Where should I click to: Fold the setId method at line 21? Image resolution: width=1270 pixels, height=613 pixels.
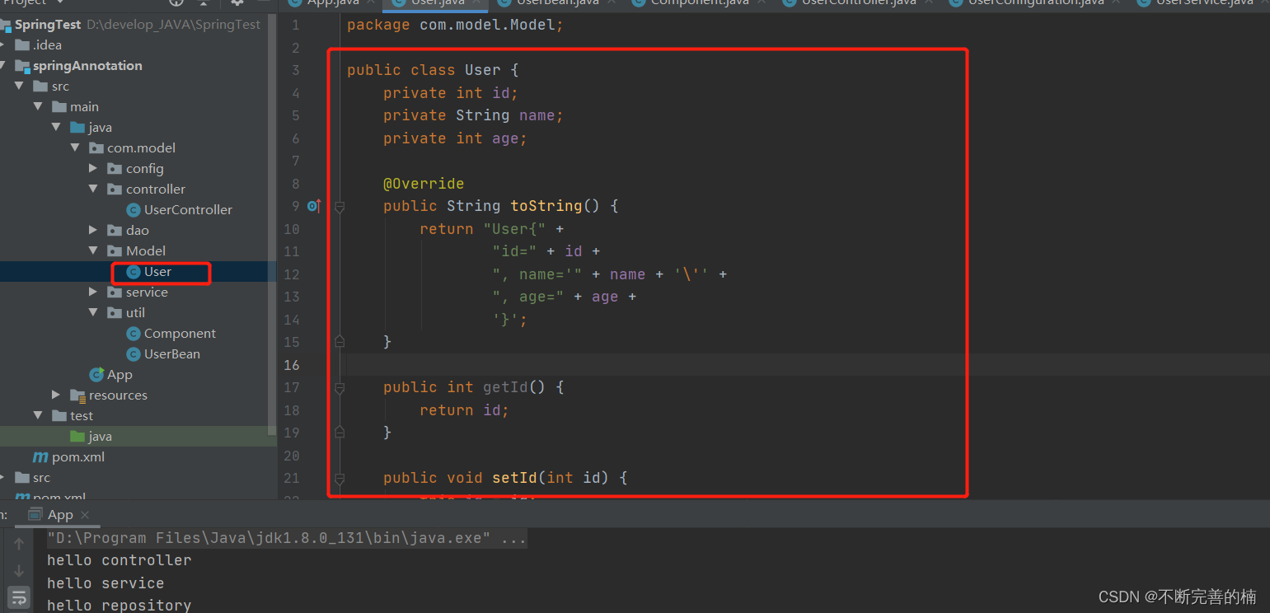(340, 478)
